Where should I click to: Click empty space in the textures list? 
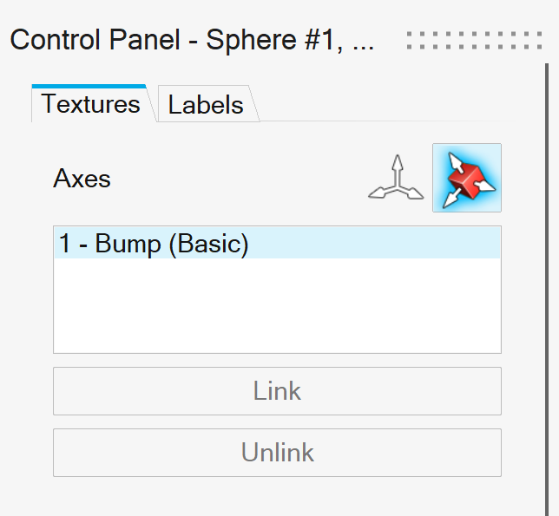pos(277,308)
